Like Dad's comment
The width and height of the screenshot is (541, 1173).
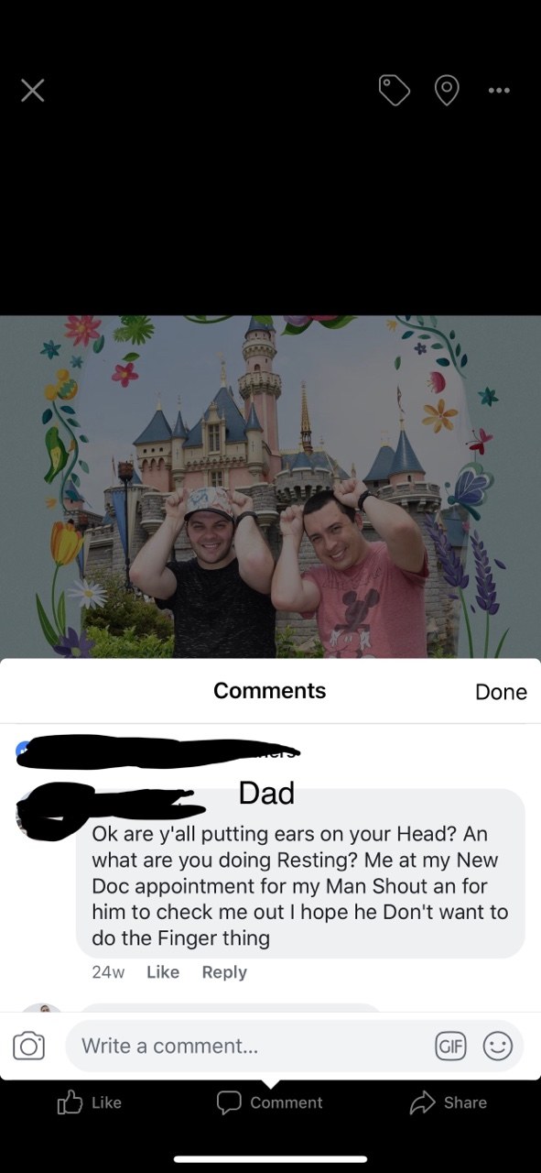pos(163,971)
